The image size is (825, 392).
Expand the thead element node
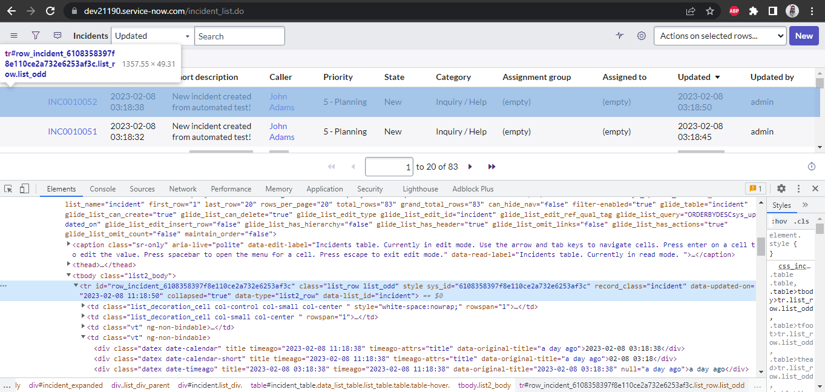click(68, 265)
